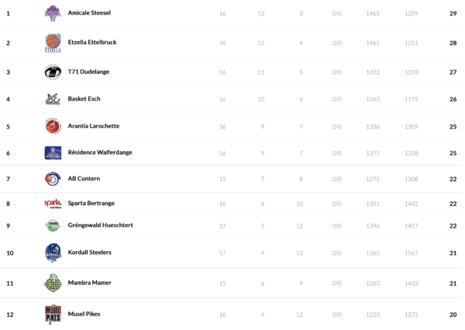Click the AB Contern team logo
The image size is (465, 330).
point(53,179)
